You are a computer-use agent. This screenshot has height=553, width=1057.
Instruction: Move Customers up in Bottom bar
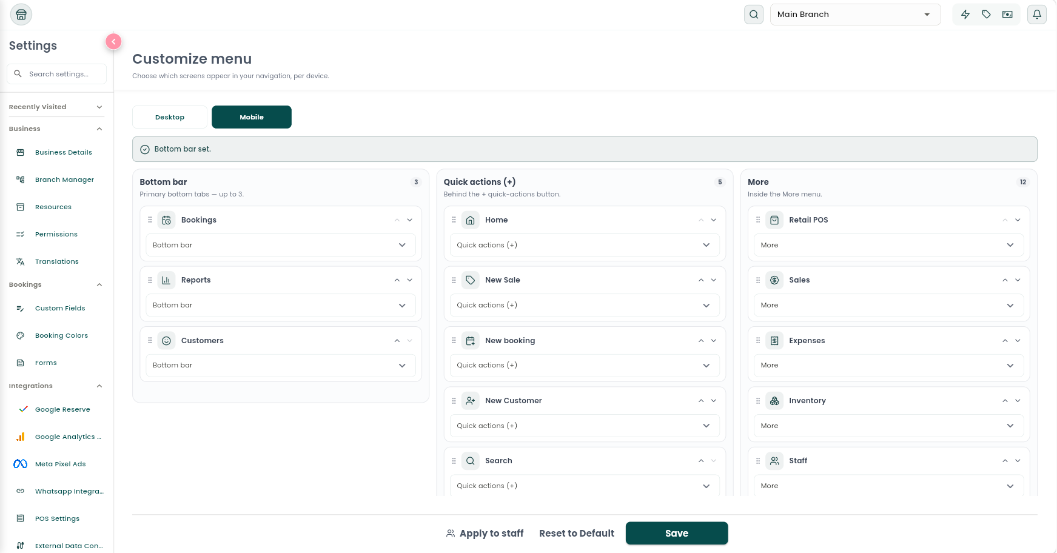tap(397, 341)
